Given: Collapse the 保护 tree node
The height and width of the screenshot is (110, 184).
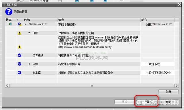Looking at the screenshot, I should (x=29, y=33).
